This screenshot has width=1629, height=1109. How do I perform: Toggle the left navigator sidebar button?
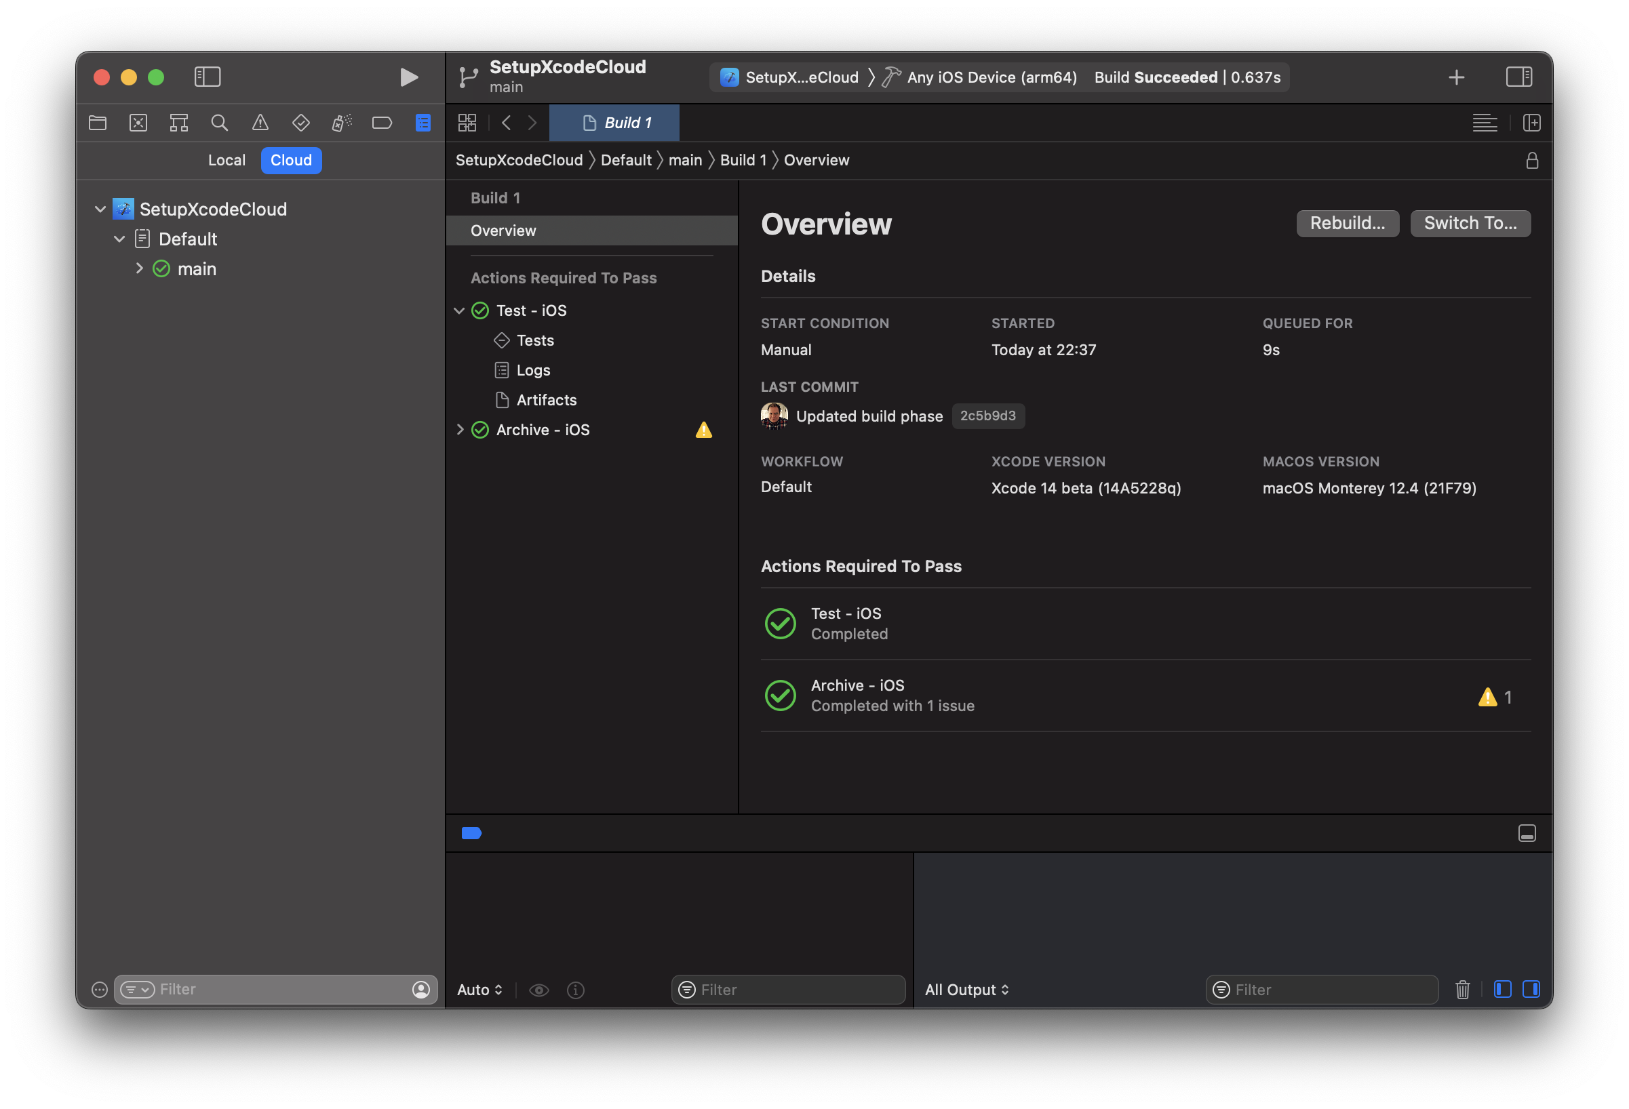point(208,77)
